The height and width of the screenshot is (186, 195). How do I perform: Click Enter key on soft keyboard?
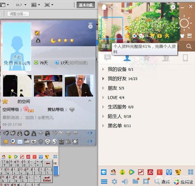pyautogui.click(x=47, y=179)
